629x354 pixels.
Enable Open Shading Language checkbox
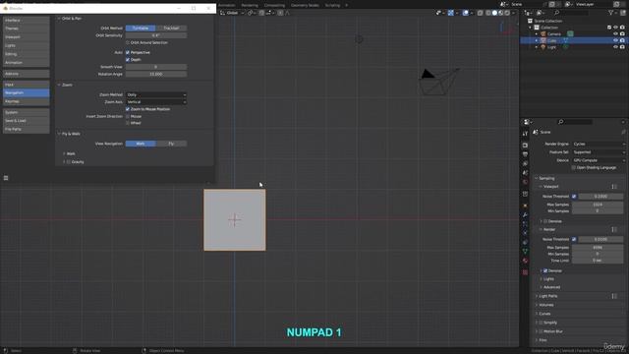[x=574, y=168]
